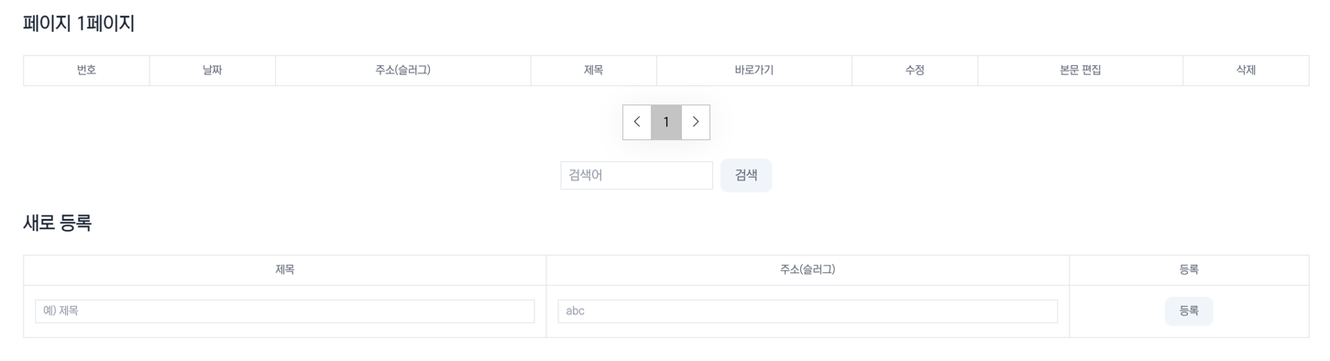Screen dimensions: 1330x361
Task: Click the 검색어 search input field
Action: click(636, 175)
